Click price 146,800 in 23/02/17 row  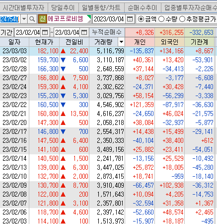(48, 131)
